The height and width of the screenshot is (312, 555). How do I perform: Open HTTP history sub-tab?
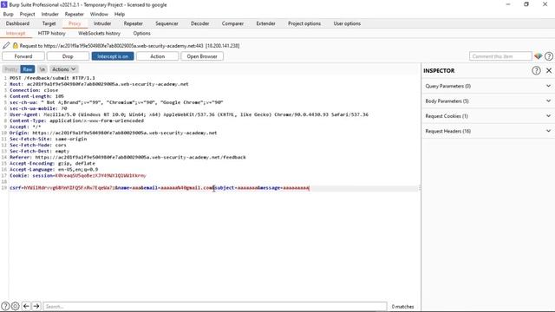point(52,33)
